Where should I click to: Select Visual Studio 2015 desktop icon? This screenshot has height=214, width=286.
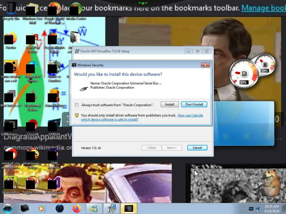(54, 187)
